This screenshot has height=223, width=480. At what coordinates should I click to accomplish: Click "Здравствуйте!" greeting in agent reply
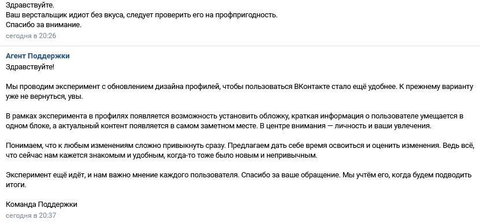click(30, 67)
